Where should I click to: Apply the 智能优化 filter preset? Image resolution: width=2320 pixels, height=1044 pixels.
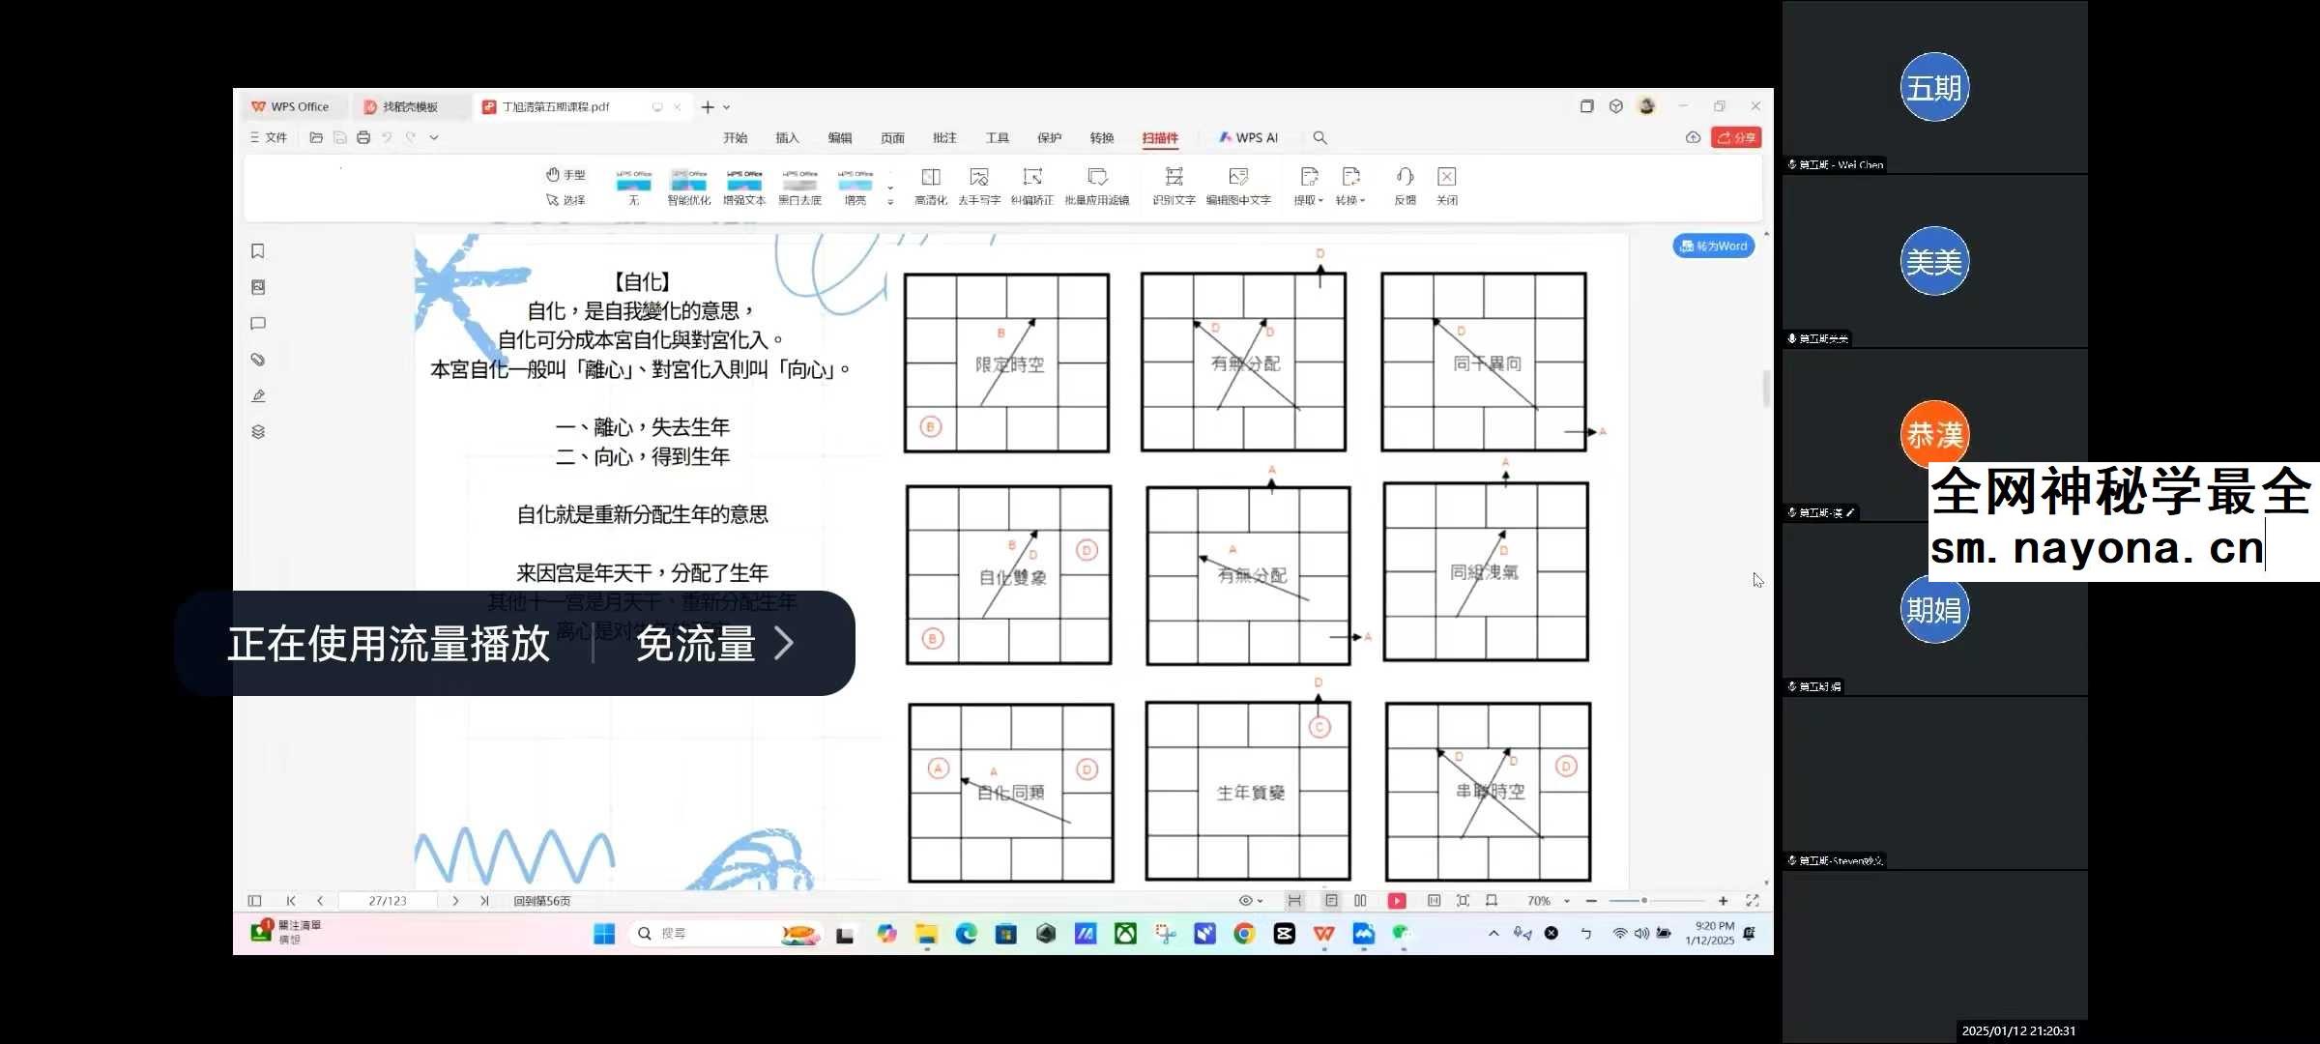pos(689,188)
